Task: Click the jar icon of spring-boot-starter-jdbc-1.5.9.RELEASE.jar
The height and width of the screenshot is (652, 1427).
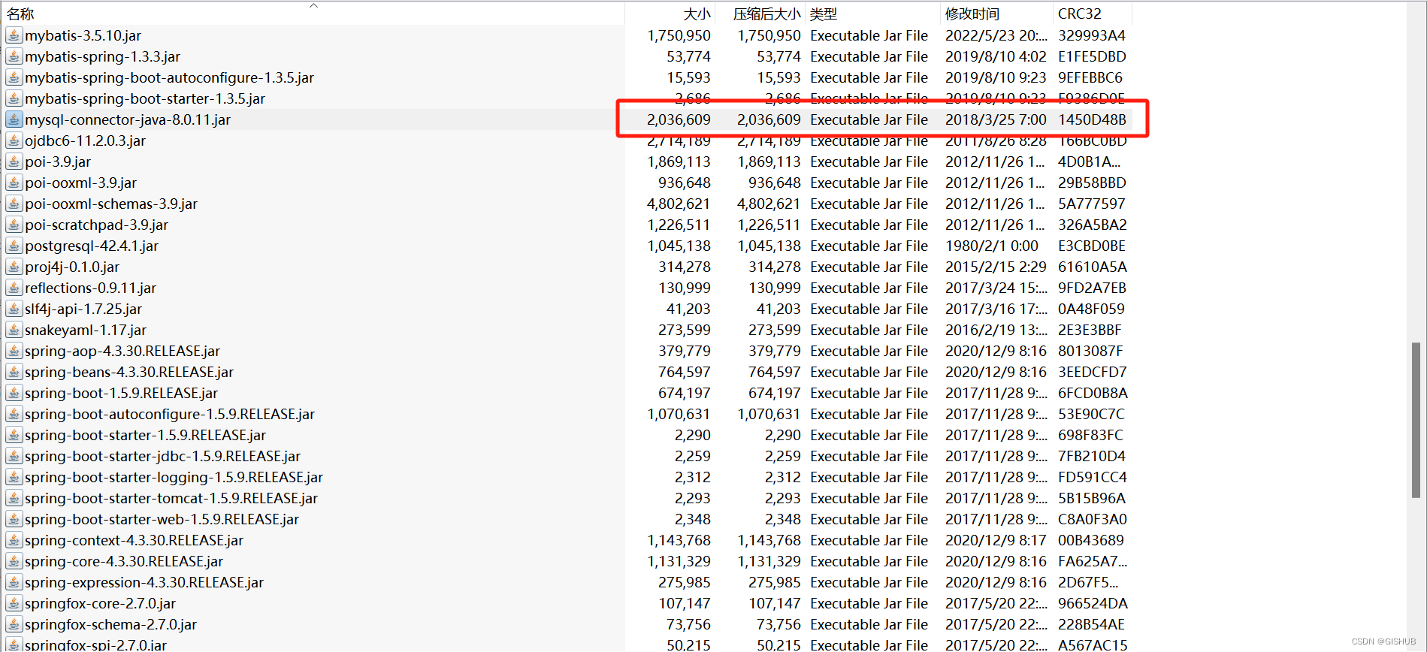Action: pyautogui.click(x=14, y=456)
